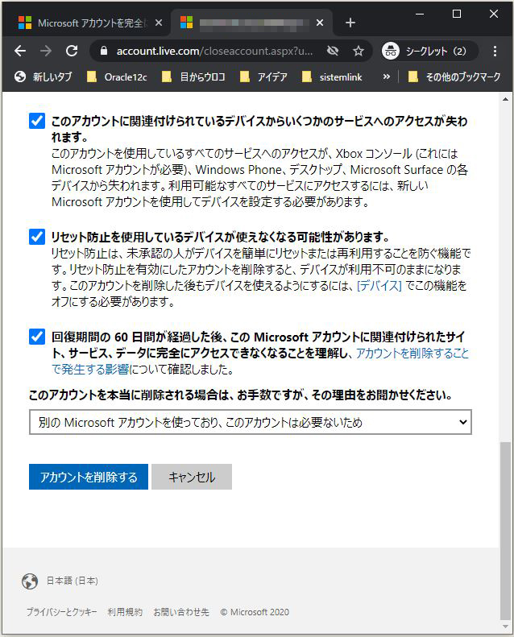The height and width of the screenshot is (637, 514).
Task: Click the vertical scrollbar thumb
Action: [x=505, y=530]
